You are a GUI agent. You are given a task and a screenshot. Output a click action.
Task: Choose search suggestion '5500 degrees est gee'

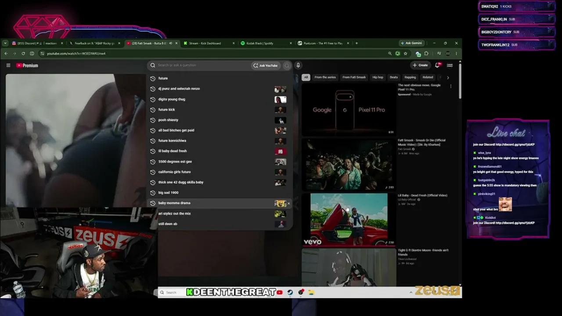pos(220,162)
